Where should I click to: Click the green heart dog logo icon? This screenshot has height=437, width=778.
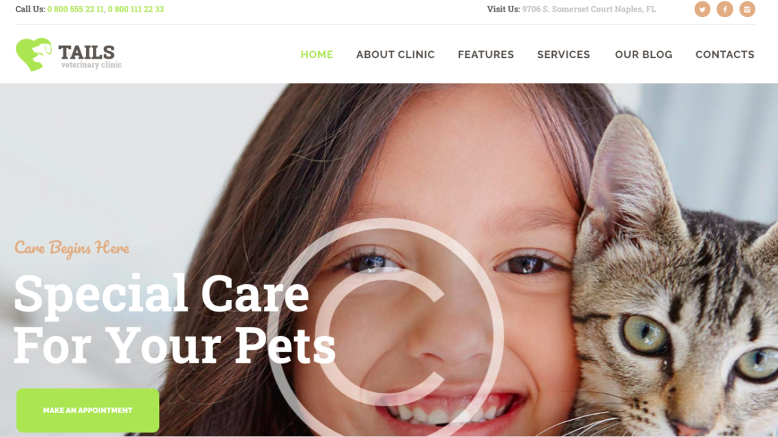pyautogui.click(x=33, y=55)
